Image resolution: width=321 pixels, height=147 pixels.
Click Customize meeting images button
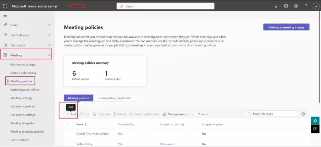[286, 27]
